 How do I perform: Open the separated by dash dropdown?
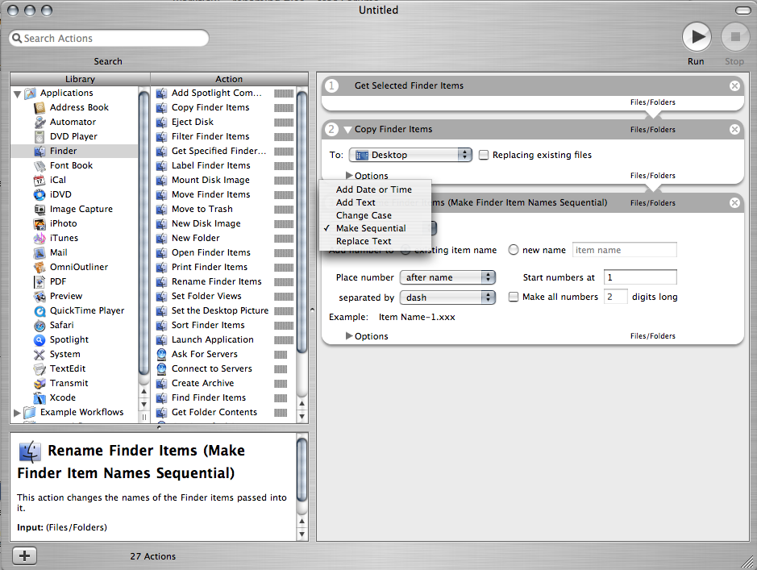point(447,297)
